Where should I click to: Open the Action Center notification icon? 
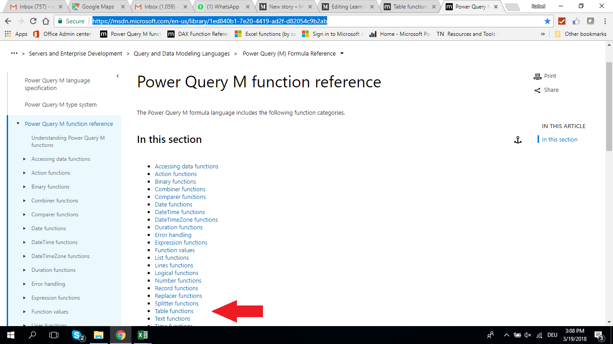pos(598,335)
